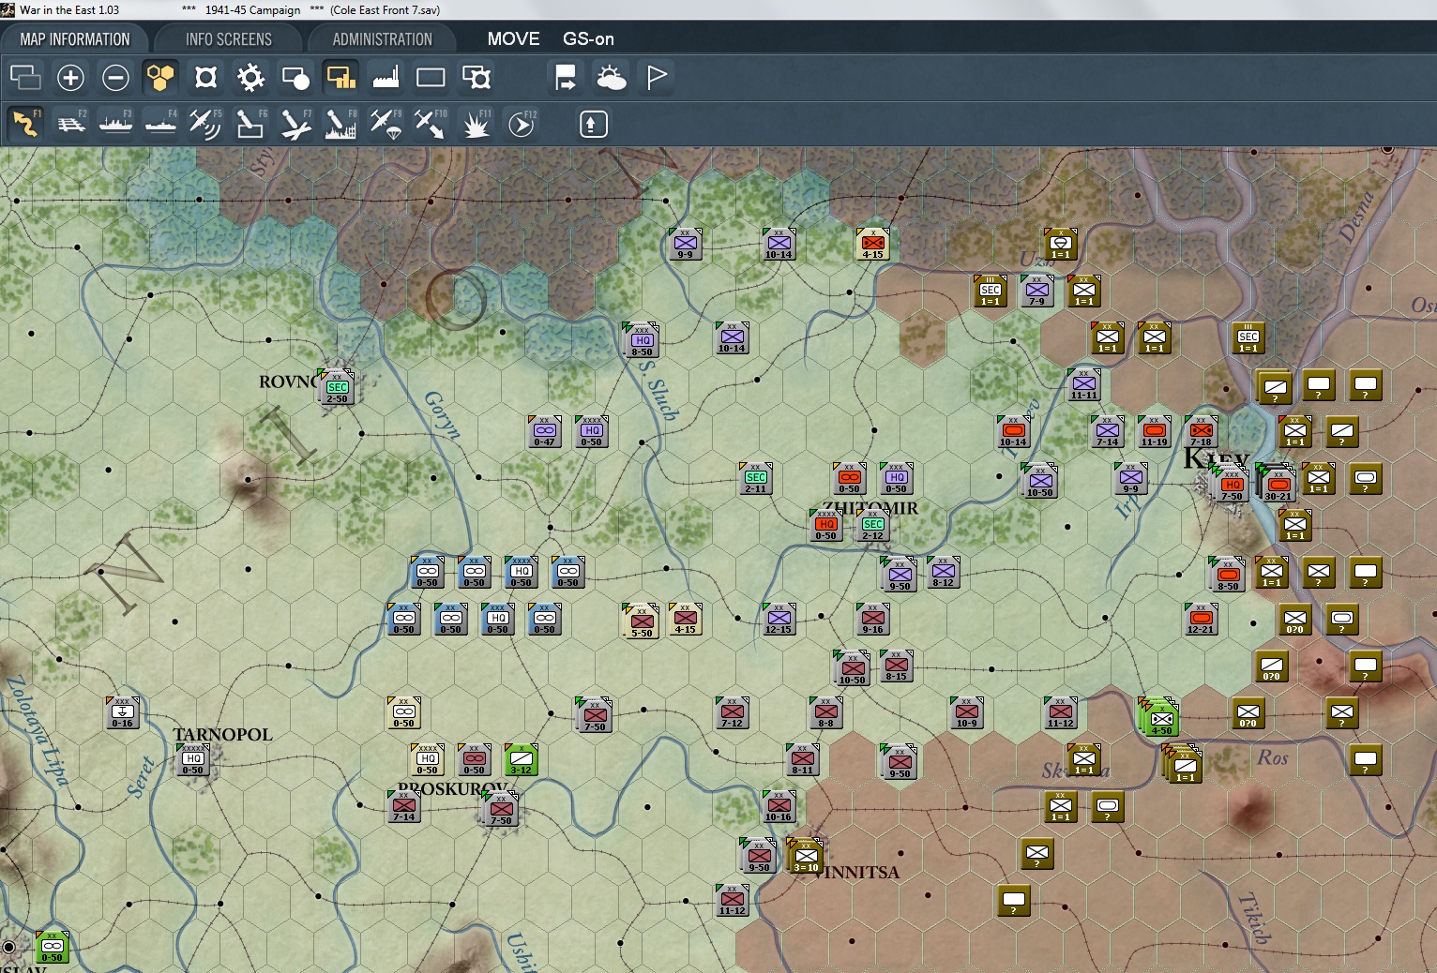The height and width of the screenshot is (973, 1437).
Task: Select the 30-21 unit stack at Kiev
Action: click(x=1278, y=483)
